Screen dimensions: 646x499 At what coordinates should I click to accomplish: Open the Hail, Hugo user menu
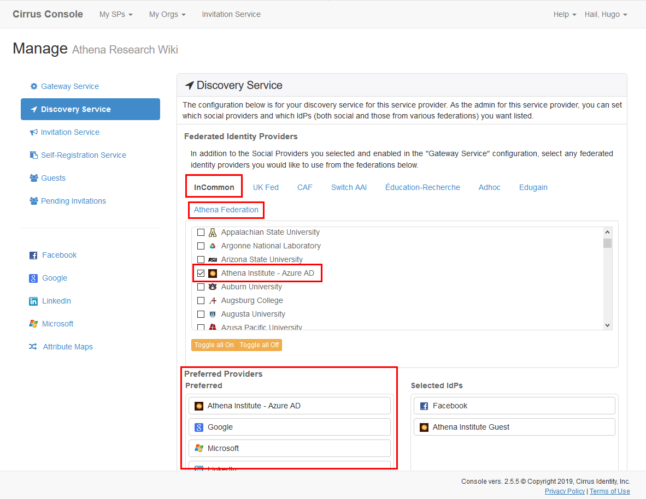pyautogui.click(x=606, y=14)
